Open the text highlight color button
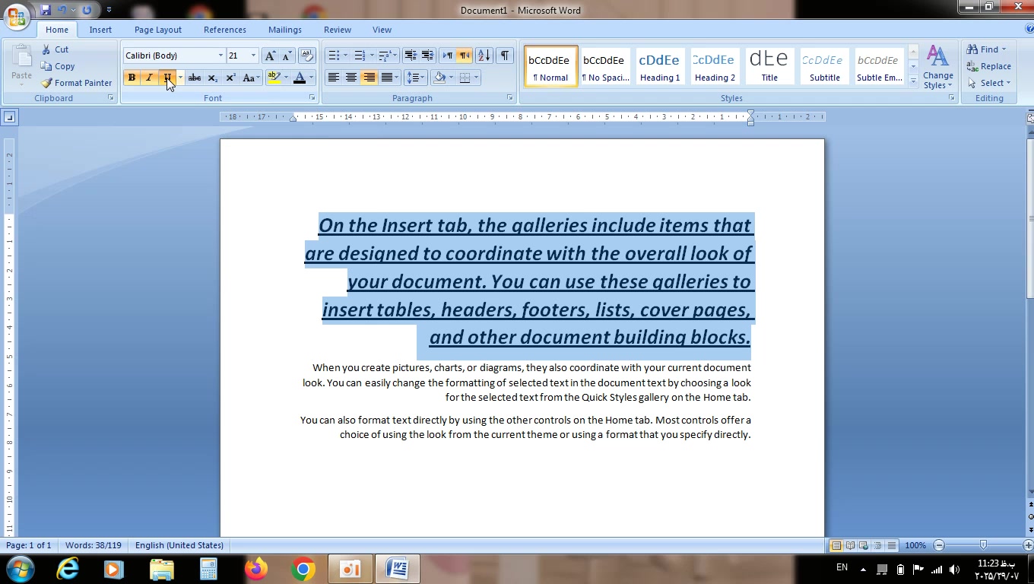Viewport: 1034px width, 584px height. coord(274,78)
